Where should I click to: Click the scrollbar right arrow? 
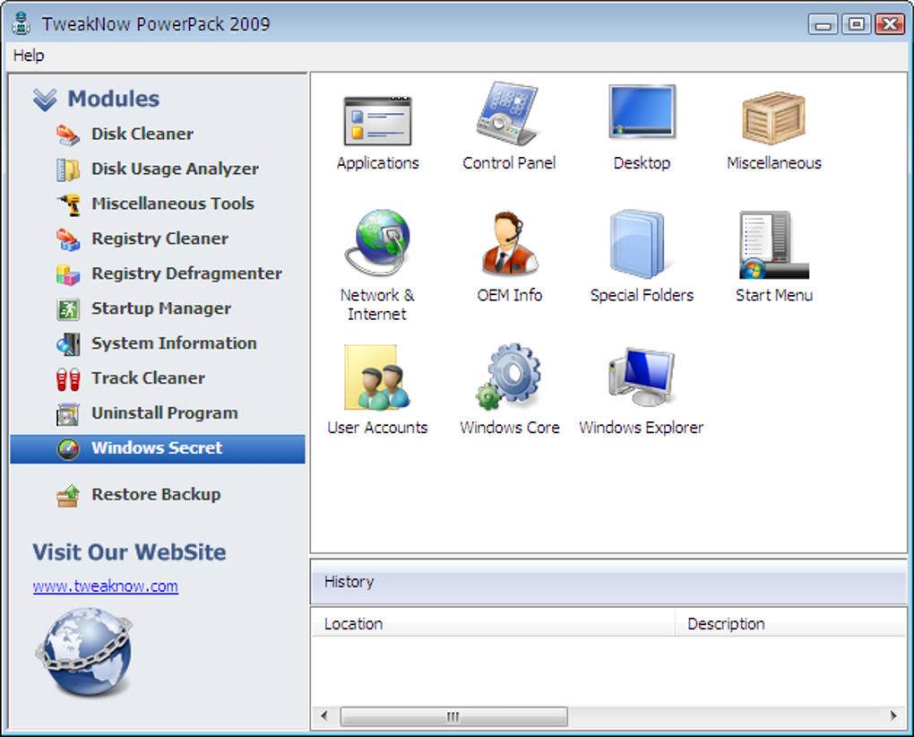click(893, 716)
